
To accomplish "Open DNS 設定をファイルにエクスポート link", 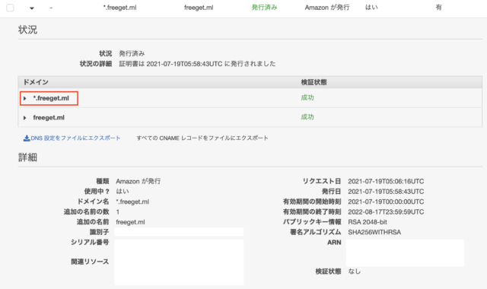I will (x=75, y=138).
